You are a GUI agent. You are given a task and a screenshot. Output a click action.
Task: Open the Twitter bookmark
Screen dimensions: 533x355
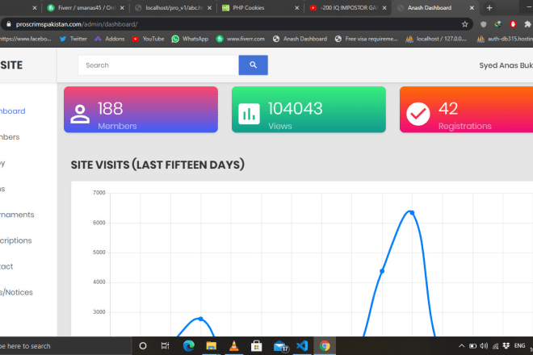[73, 39]
